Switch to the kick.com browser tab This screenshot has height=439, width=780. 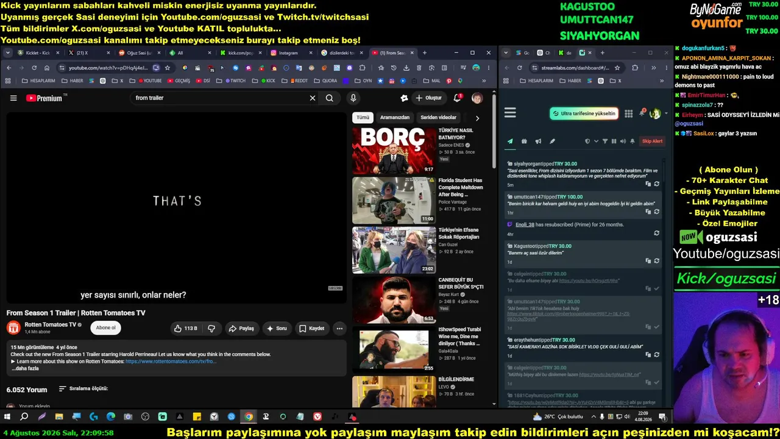[x=241, y=53]
